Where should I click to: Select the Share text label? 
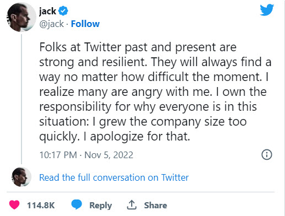[155, 205]
